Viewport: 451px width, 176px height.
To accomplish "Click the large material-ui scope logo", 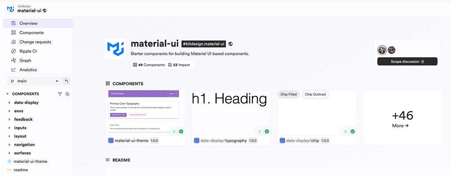I will 115,48.
